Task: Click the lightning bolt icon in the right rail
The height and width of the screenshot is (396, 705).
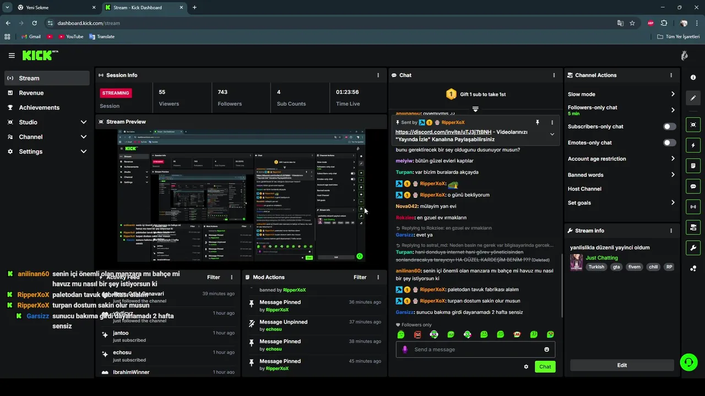Action: tap(693, 145)
